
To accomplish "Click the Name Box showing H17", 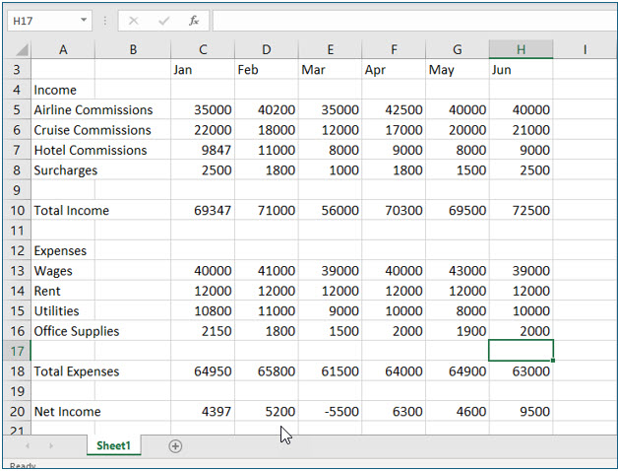I will point(49,21).
